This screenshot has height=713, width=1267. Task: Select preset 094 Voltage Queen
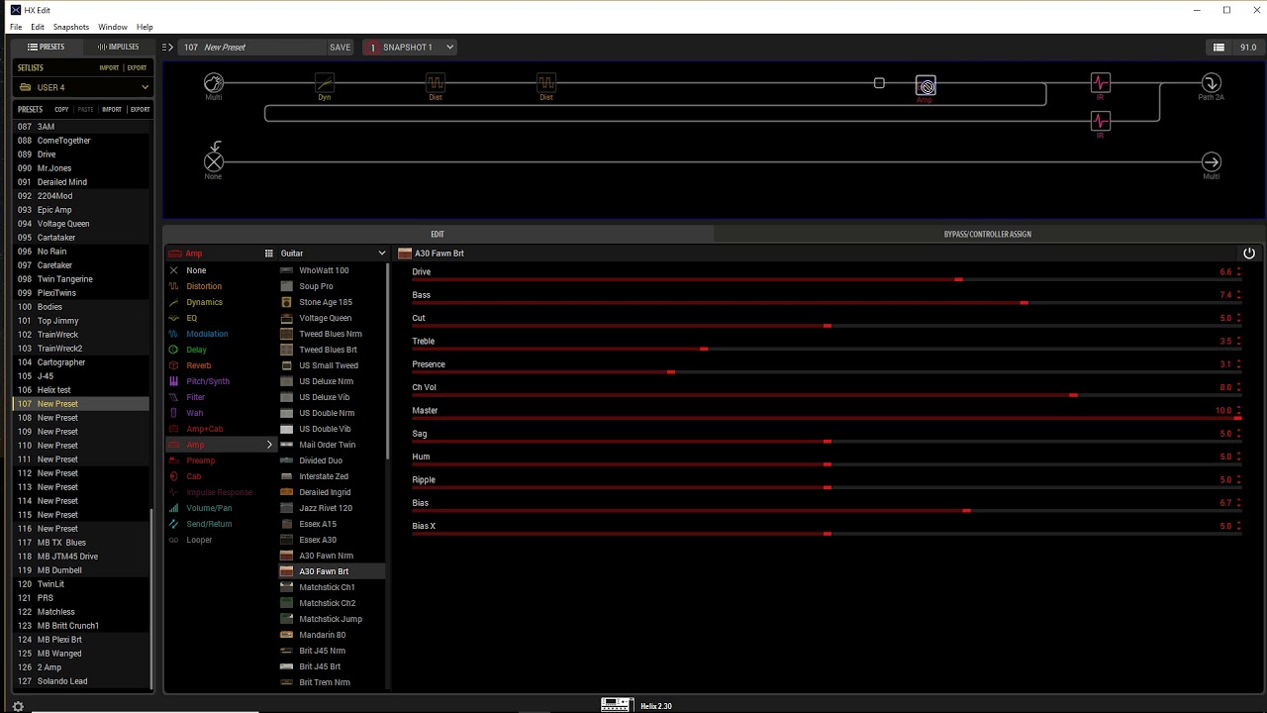pyautogui.click(x=81, y=224)
